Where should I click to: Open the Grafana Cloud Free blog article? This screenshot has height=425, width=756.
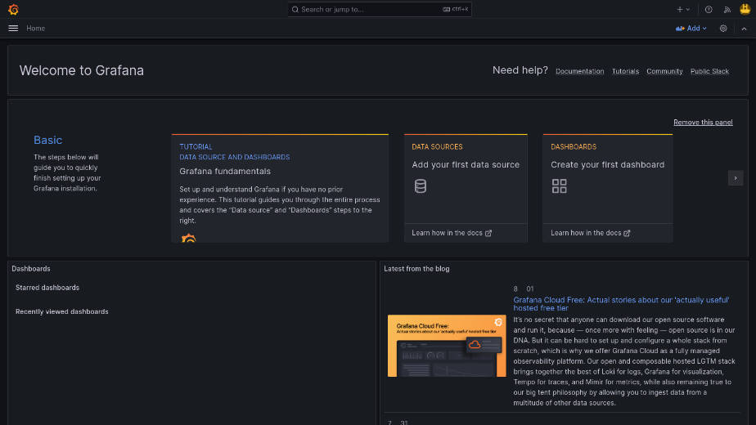[621, 303]
